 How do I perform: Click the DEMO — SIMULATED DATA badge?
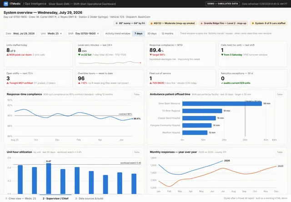(x=222, y=4)
